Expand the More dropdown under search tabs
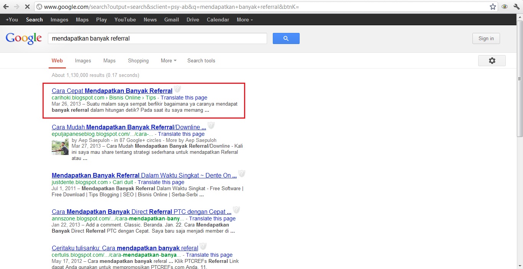The image size is (523, 269). point(169,60)
